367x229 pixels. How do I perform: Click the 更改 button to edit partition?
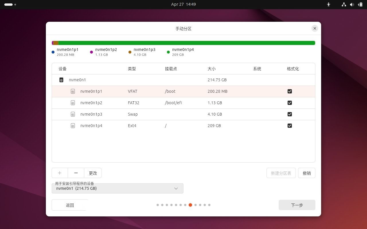coord(93,173)
